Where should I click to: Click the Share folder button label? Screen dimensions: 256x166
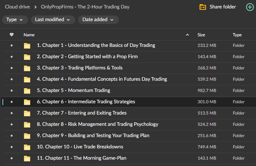223,7
